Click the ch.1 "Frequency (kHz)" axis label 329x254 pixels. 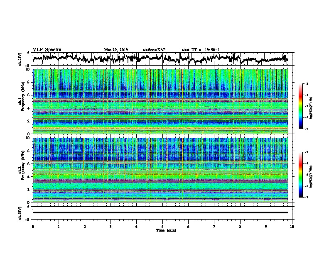[x=23, y=97]
